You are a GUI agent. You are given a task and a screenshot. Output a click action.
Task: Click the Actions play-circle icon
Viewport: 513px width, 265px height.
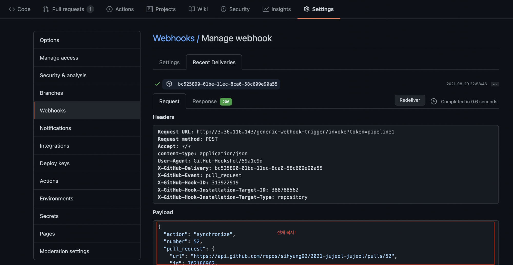coord(110,9)
